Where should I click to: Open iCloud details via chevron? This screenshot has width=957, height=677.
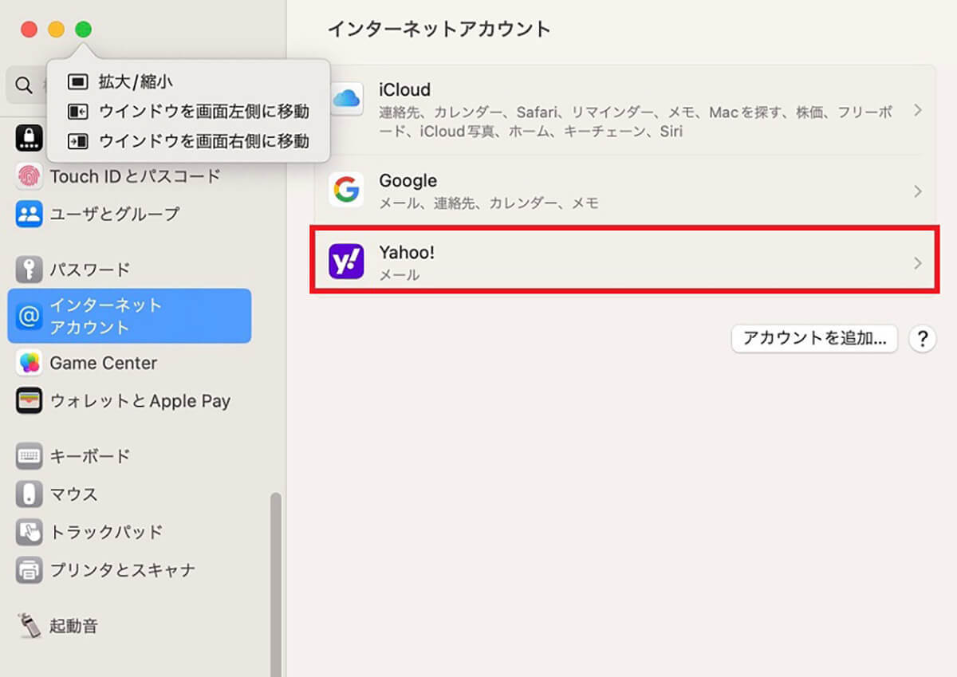[918, 110]
